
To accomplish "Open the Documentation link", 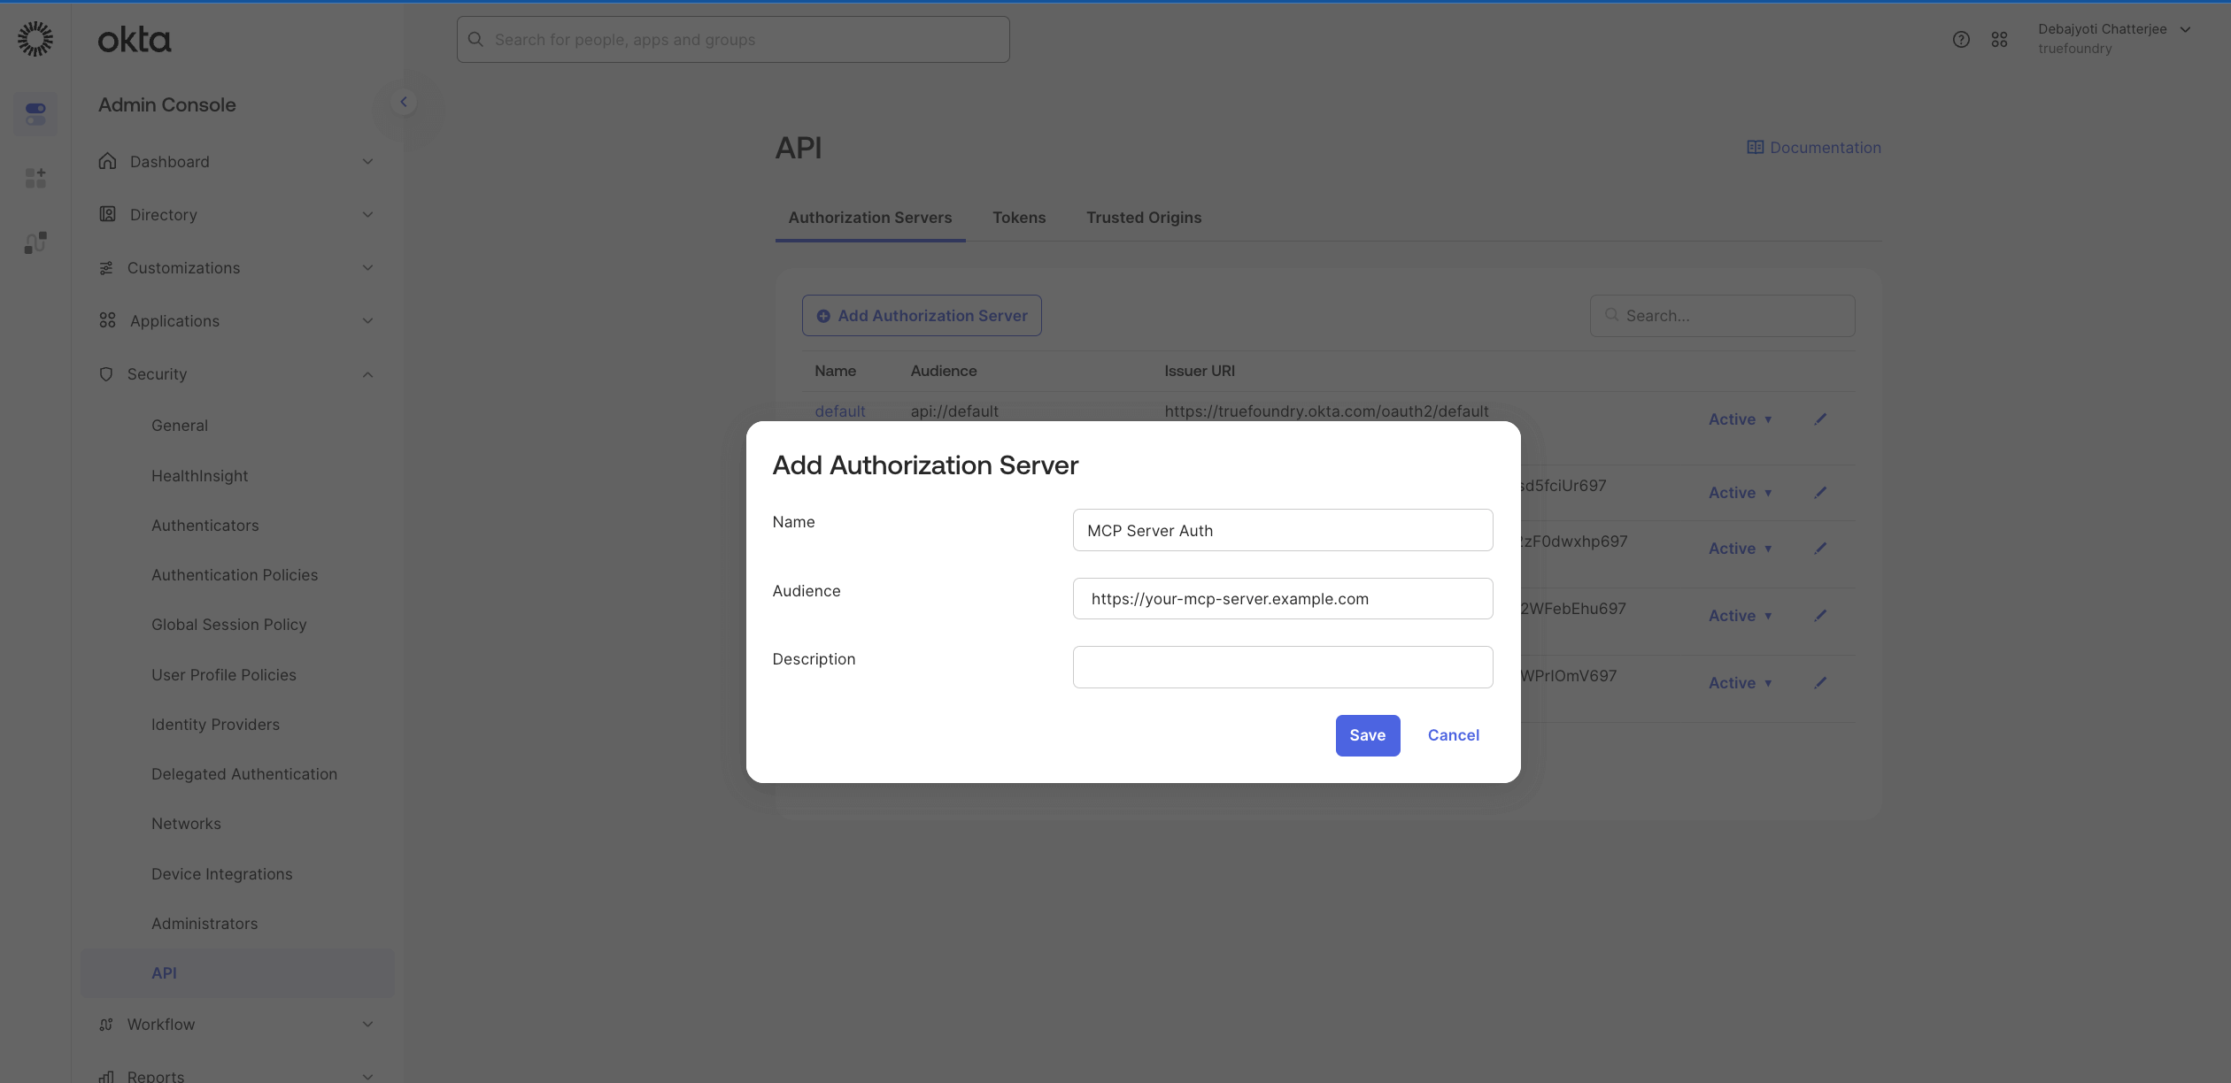I will (1814, 148).
